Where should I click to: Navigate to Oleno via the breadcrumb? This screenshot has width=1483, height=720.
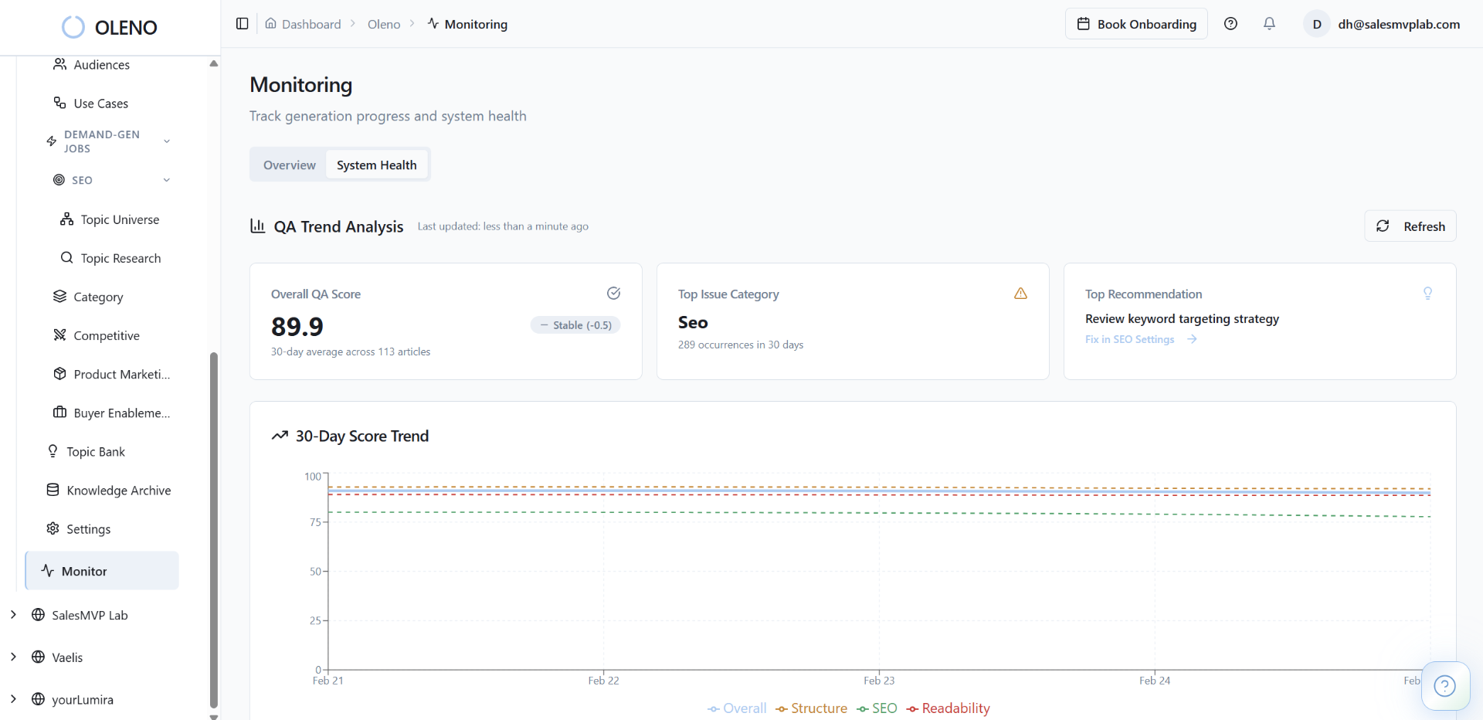coord(383,24)
